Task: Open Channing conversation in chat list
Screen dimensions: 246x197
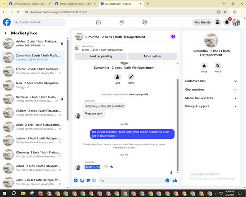Action: (x=33, y=154)
